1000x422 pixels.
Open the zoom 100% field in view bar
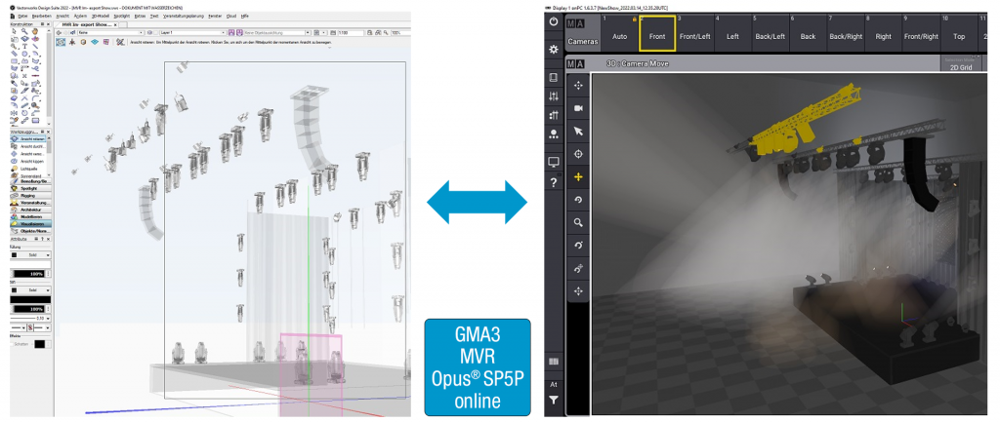pos(400,32)
